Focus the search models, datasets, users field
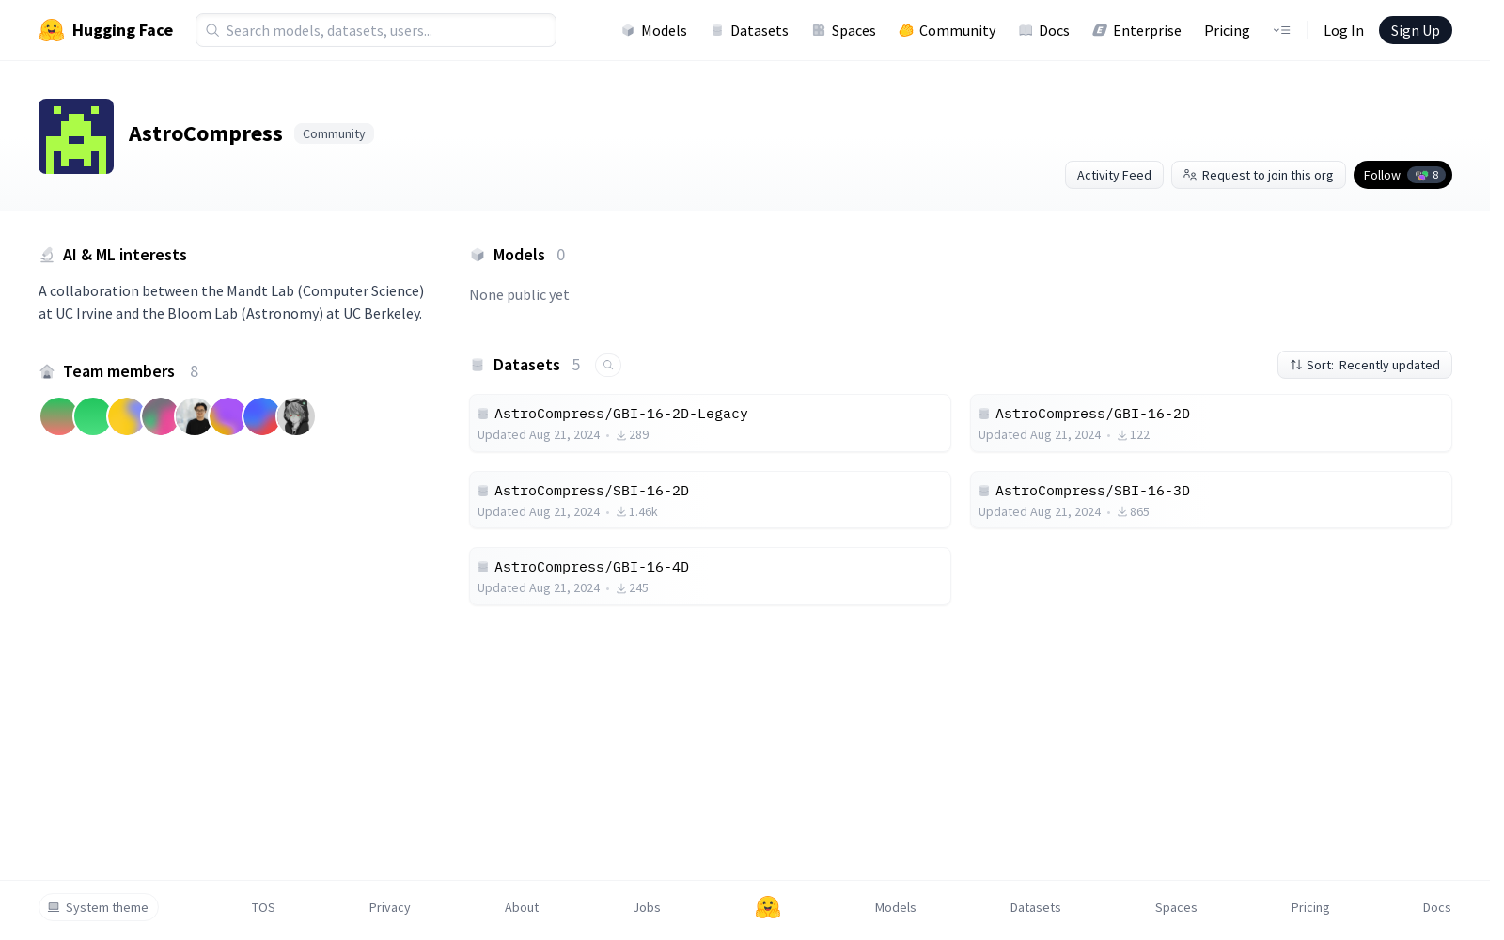 pyautogui.click(x=376, y=30)
